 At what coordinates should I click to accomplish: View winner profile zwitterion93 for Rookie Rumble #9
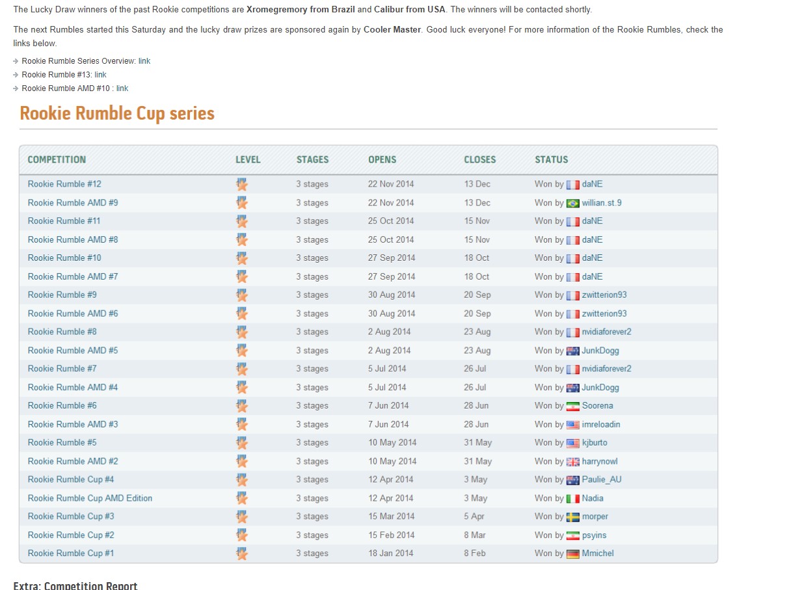[x=604, y=295]
